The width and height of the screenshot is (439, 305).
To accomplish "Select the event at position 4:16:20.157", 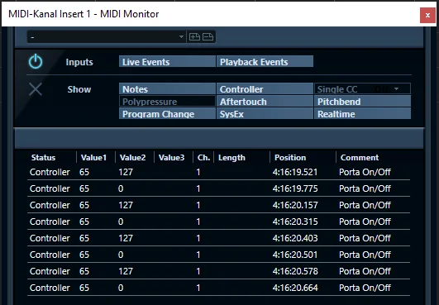I will pyautogui.click(x=218, y=205).
